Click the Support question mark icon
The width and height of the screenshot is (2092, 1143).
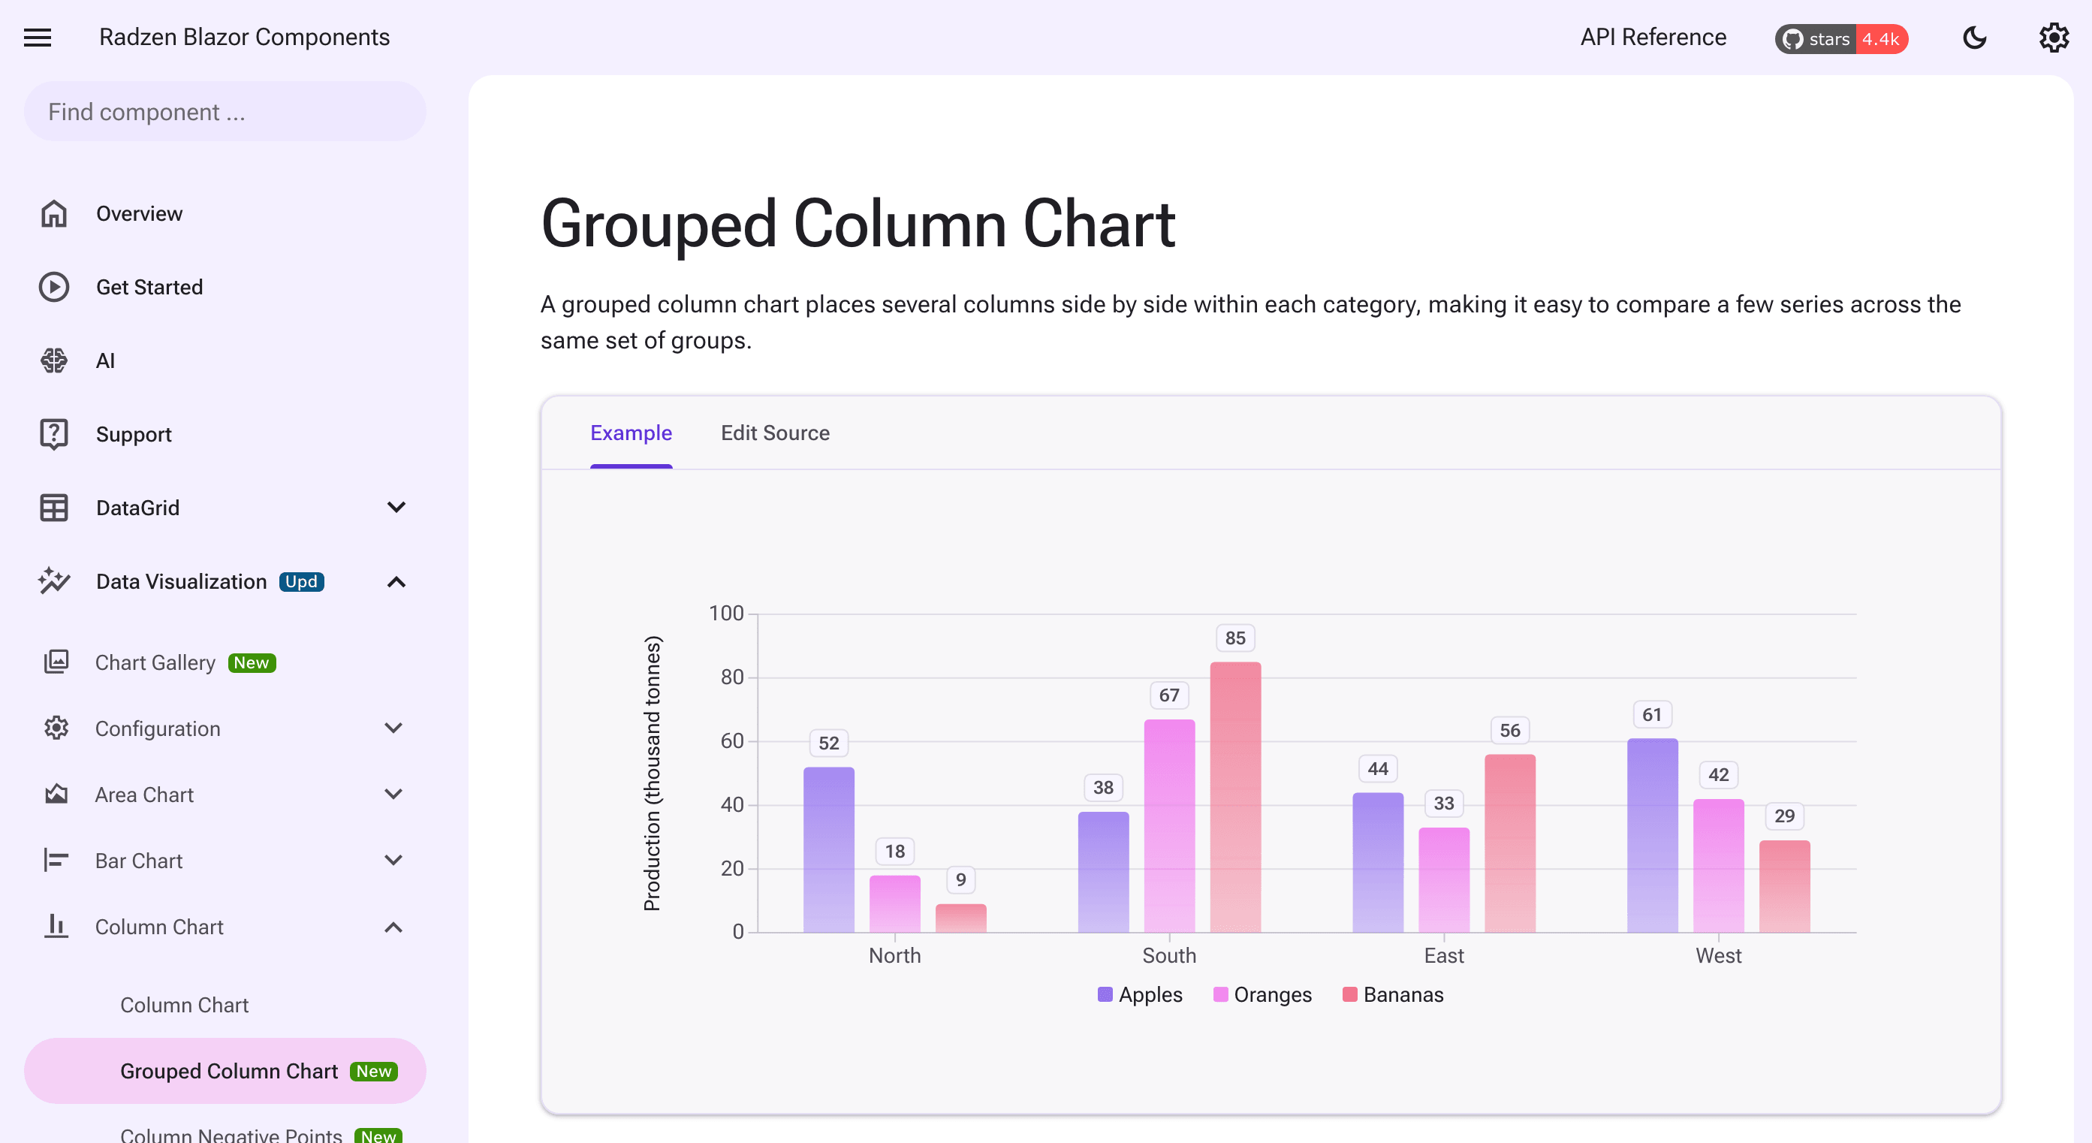[x=54, y=434]
